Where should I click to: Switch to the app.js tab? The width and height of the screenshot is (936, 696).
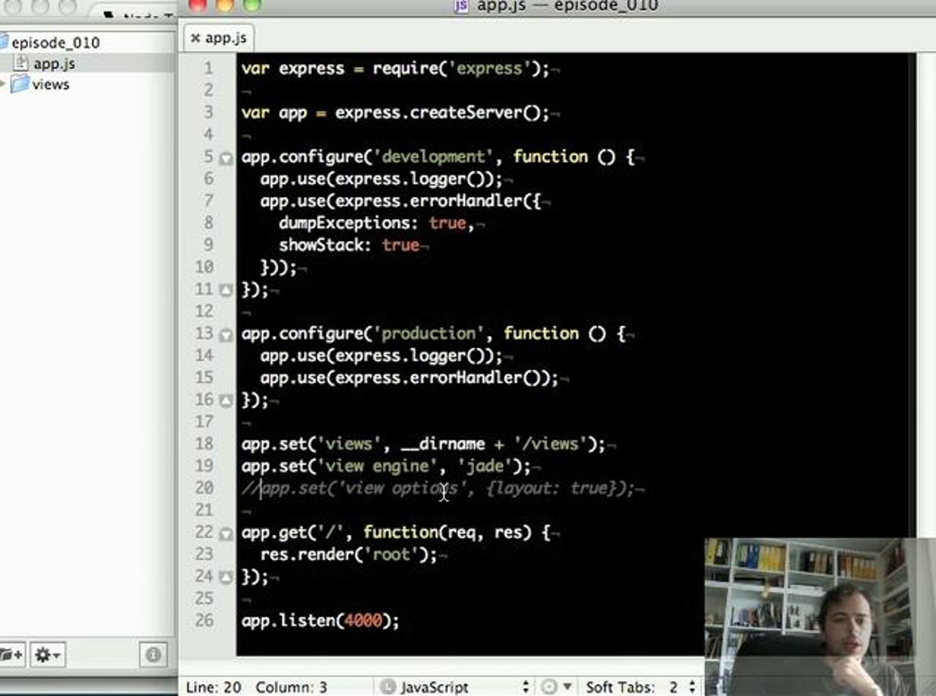(x=225, y=38)
